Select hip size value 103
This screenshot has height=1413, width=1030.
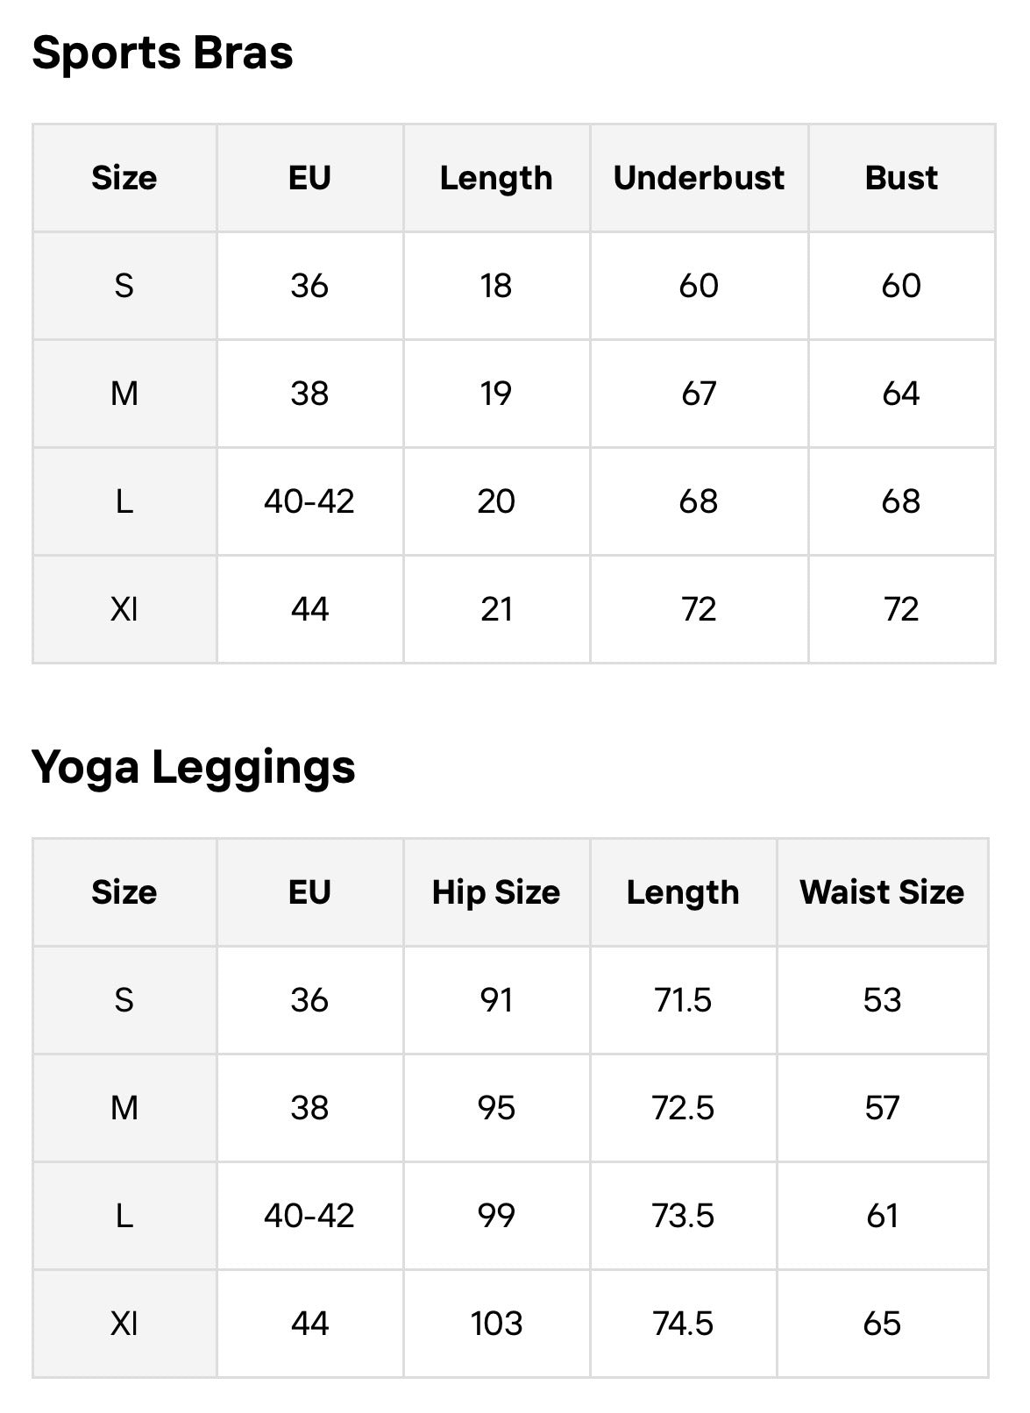(x=496, y=1324)
